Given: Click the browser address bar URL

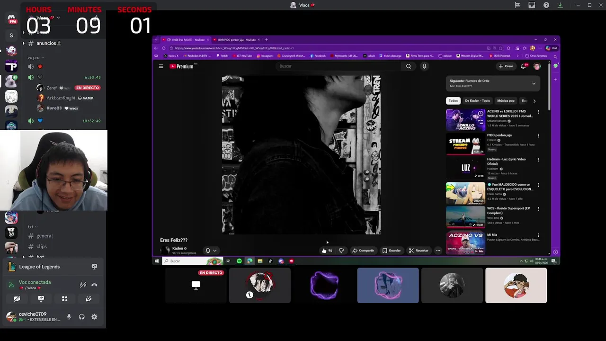Looking at the screenshot, I should (234, 48).
